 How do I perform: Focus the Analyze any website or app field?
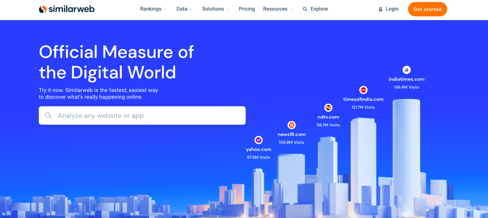tap(150, 115)
